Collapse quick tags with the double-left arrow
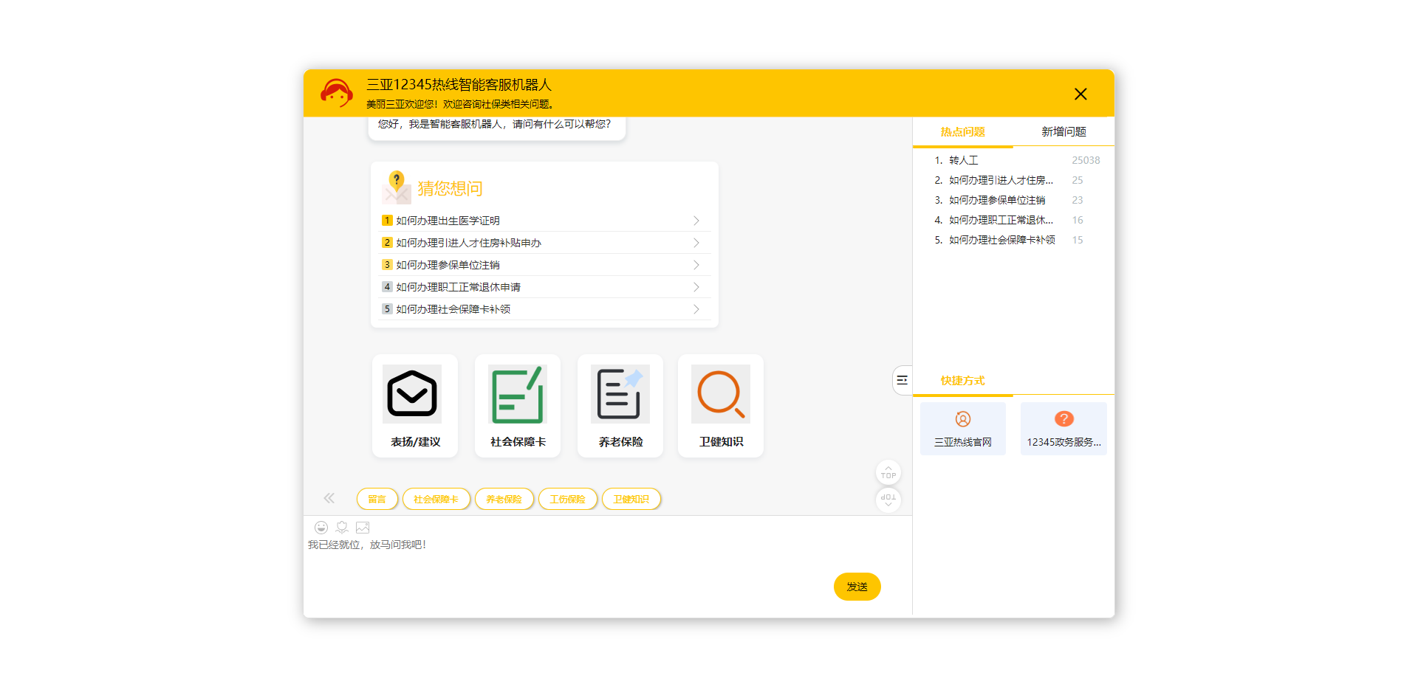 pyautogui.click(x=329, y=498)
